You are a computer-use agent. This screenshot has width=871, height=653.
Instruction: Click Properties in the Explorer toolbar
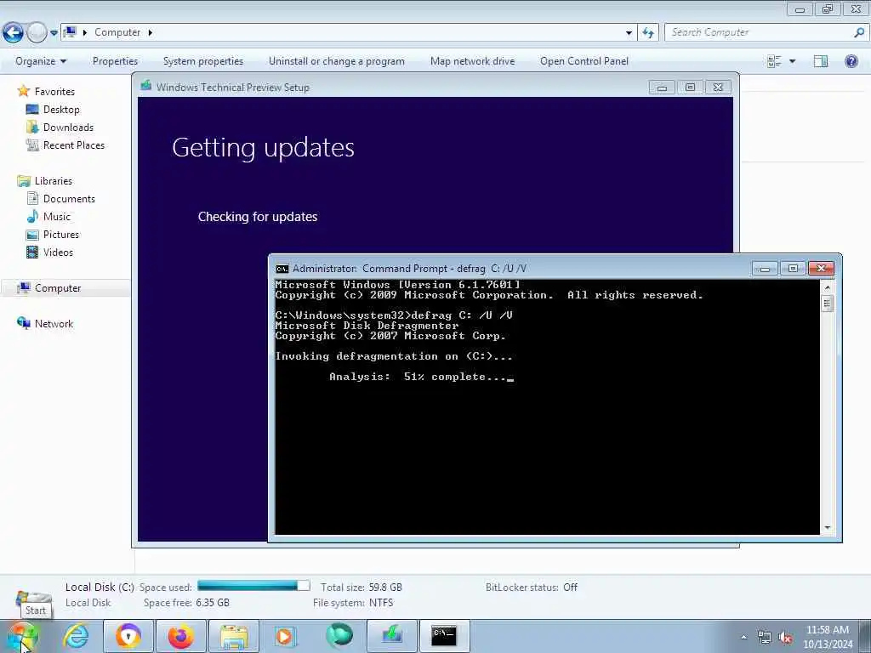coord(115,61)
